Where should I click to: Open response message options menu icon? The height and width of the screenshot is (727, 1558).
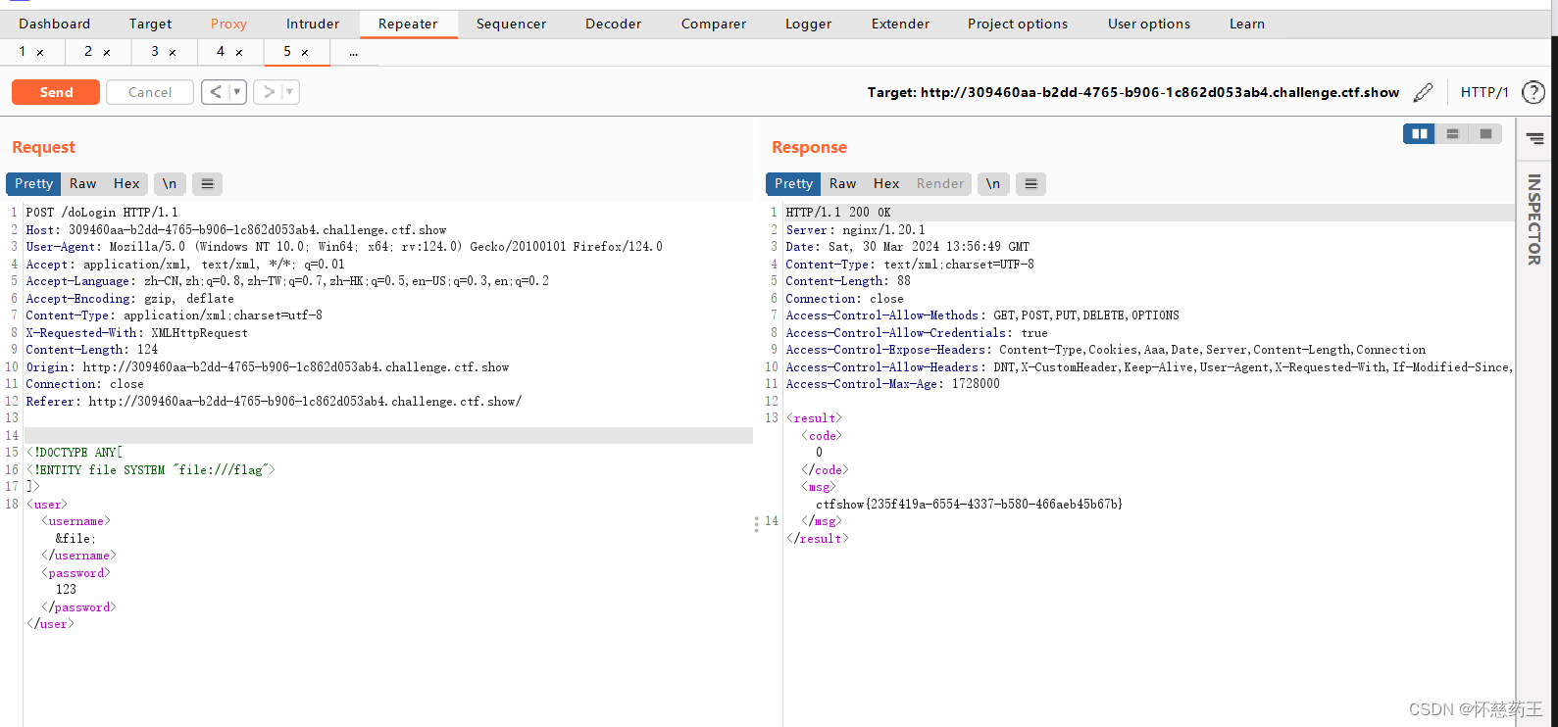[x=1030, y=183]
